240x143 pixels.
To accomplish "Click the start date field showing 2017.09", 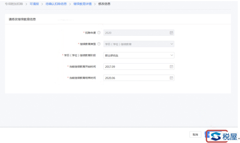I will pos(135,66).
